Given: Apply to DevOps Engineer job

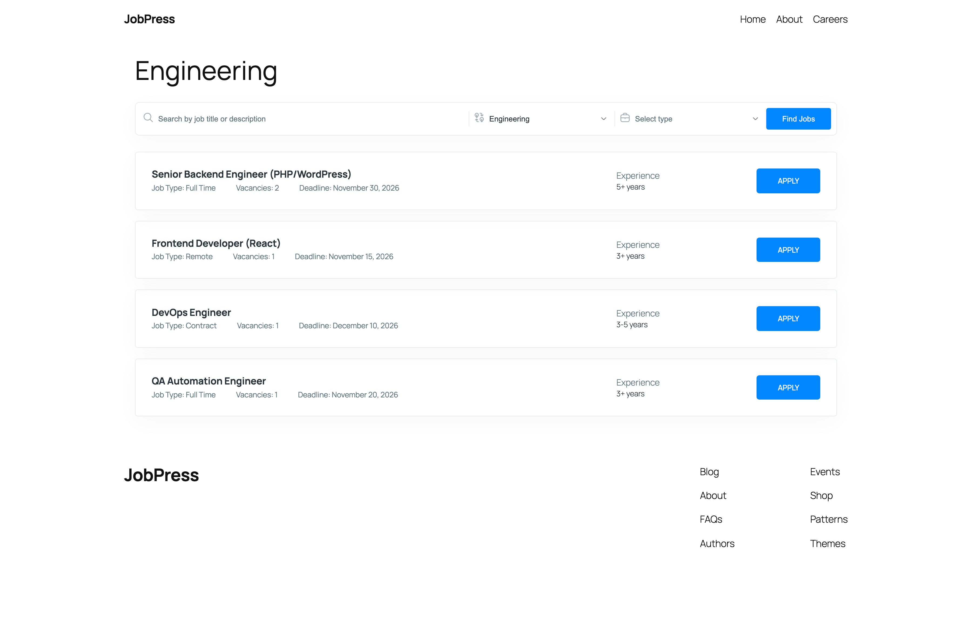Looking at the screenshot, I should [x=788, y=319].
